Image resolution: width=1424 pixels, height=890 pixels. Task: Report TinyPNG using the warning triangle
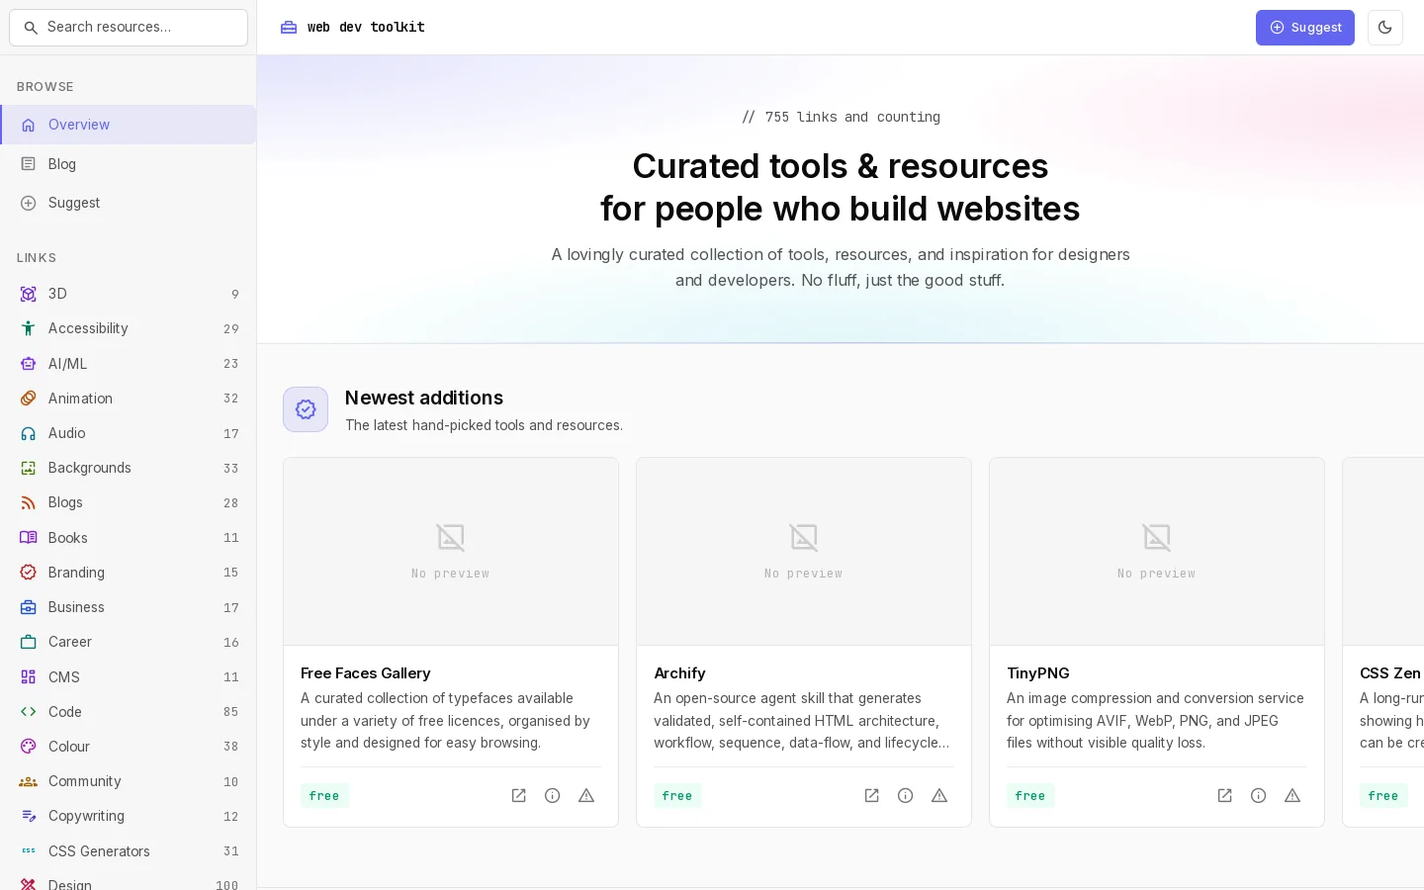1292,796
